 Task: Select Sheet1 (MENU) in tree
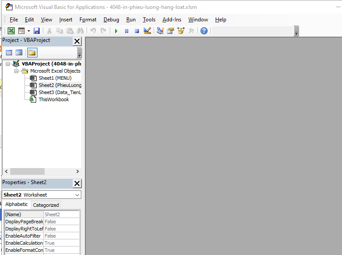click(x=55, y=78)
